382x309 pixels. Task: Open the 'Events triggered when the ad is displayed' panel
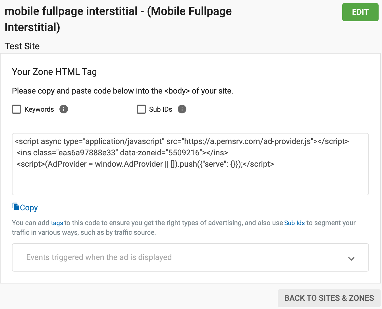click(99, 257)
